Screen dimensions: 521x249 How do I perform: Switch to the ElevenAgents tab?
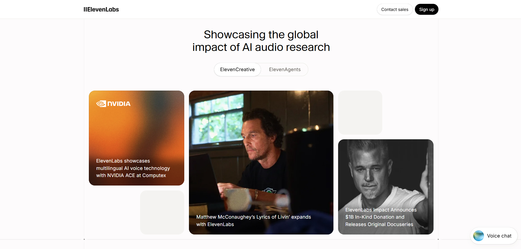click(285, 70)
